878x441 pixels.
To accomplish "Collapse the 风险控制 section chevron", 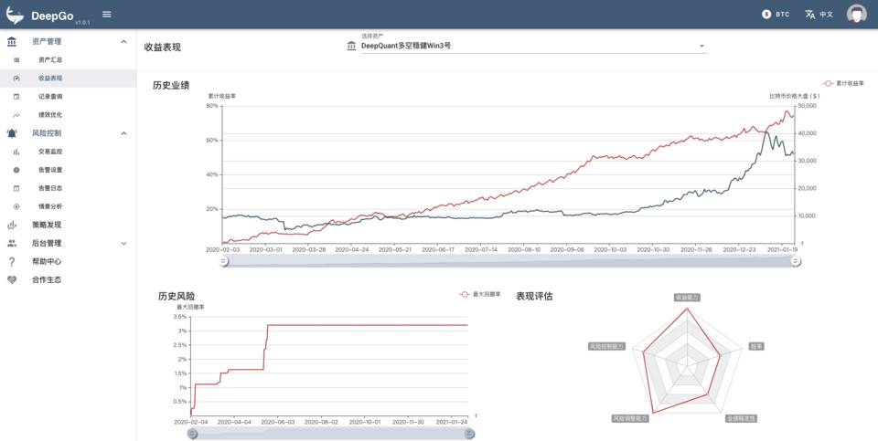I will (123, 133).
